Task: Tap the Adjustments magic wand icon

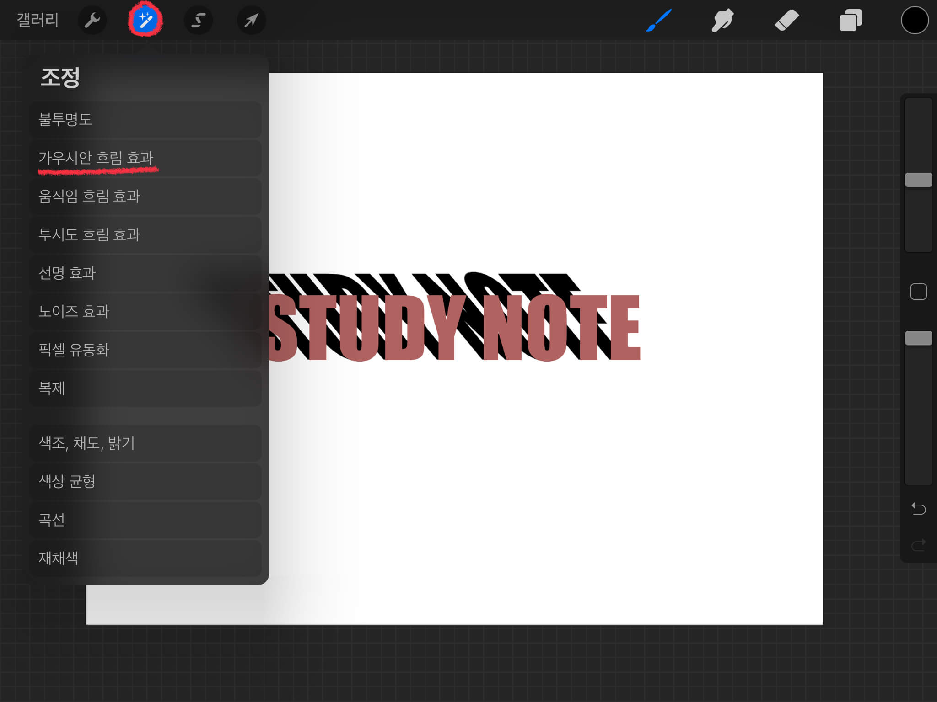Action: click(x=145, y=21)
